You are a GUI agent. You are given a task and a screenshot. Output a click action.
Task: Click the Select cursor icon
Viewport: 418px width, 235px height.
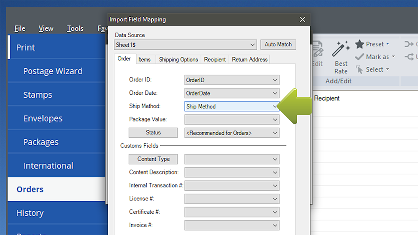click(x=359, y=69)
